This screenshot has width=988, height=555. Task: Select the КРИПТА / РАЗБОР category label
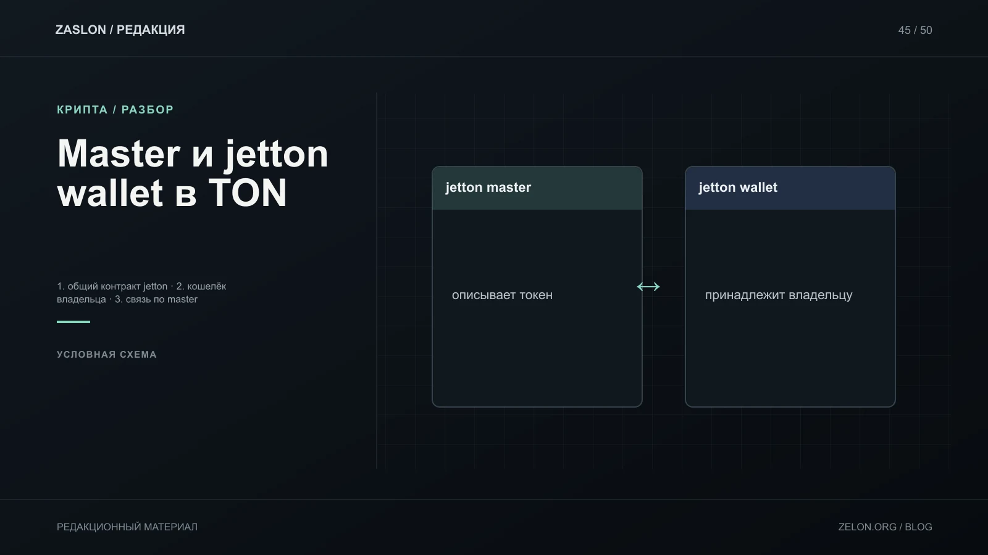[x=115, y=110]
